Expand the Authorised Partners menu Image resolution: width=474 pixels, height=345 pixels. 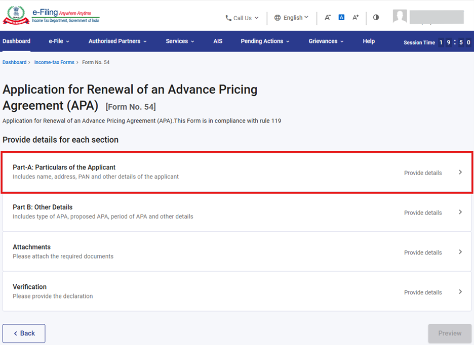[117, 41]
